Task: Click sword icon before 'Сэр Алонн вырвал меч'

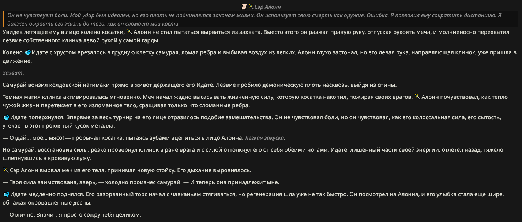Action: coord(5,170)
